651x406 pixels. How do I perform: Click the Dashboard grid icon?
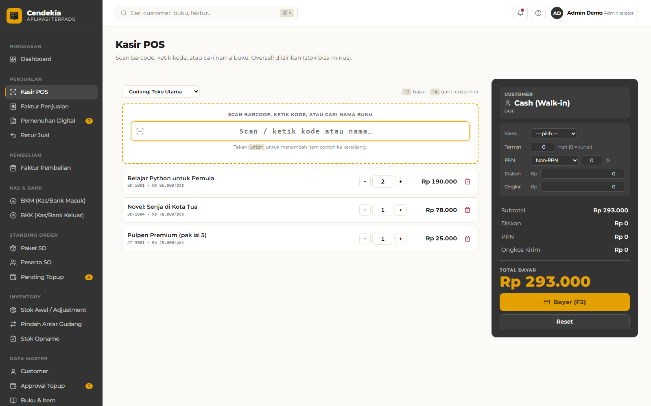[13, 59]
